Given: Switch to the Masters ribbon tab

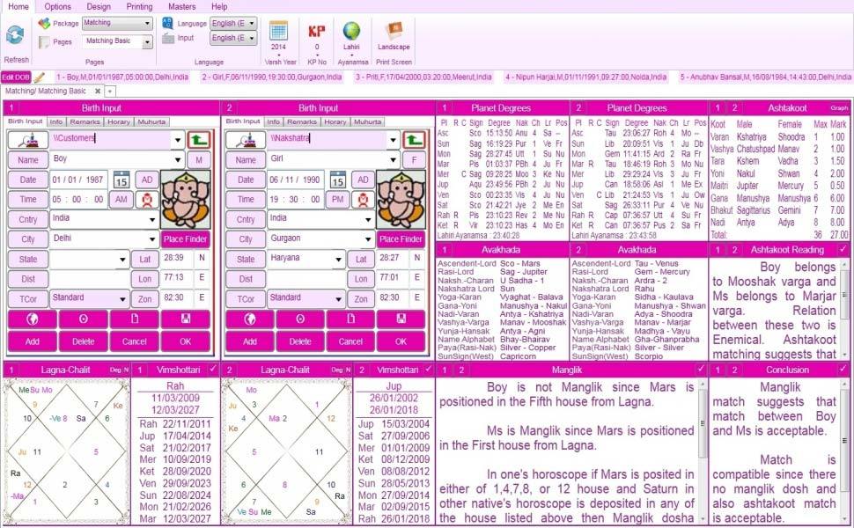Looking at the screenshot, I should pyautogui.click(x=182, y=6).
